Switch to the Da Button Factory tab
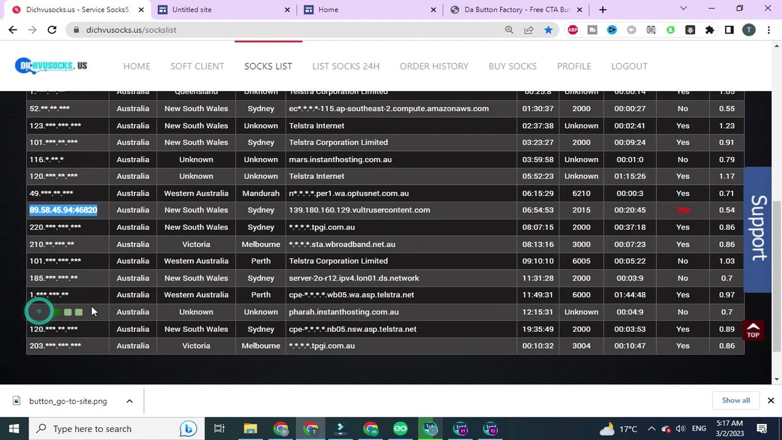Screen dimensions: 782x440 click(x=516, y=10)
